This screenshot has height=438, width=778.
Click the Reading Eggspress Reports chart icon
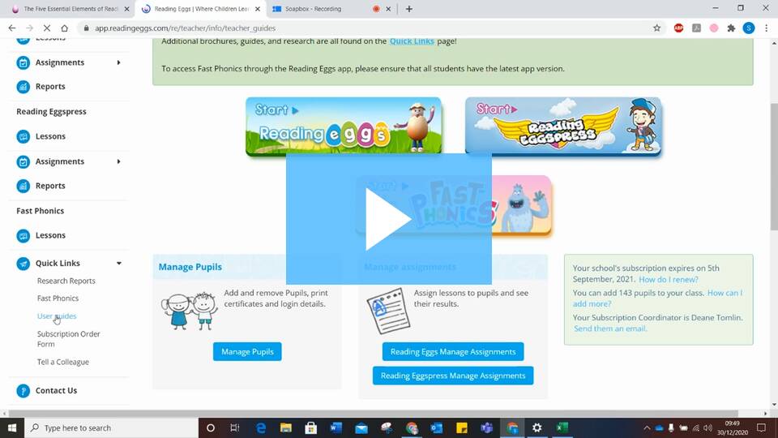tap(23, 186)
